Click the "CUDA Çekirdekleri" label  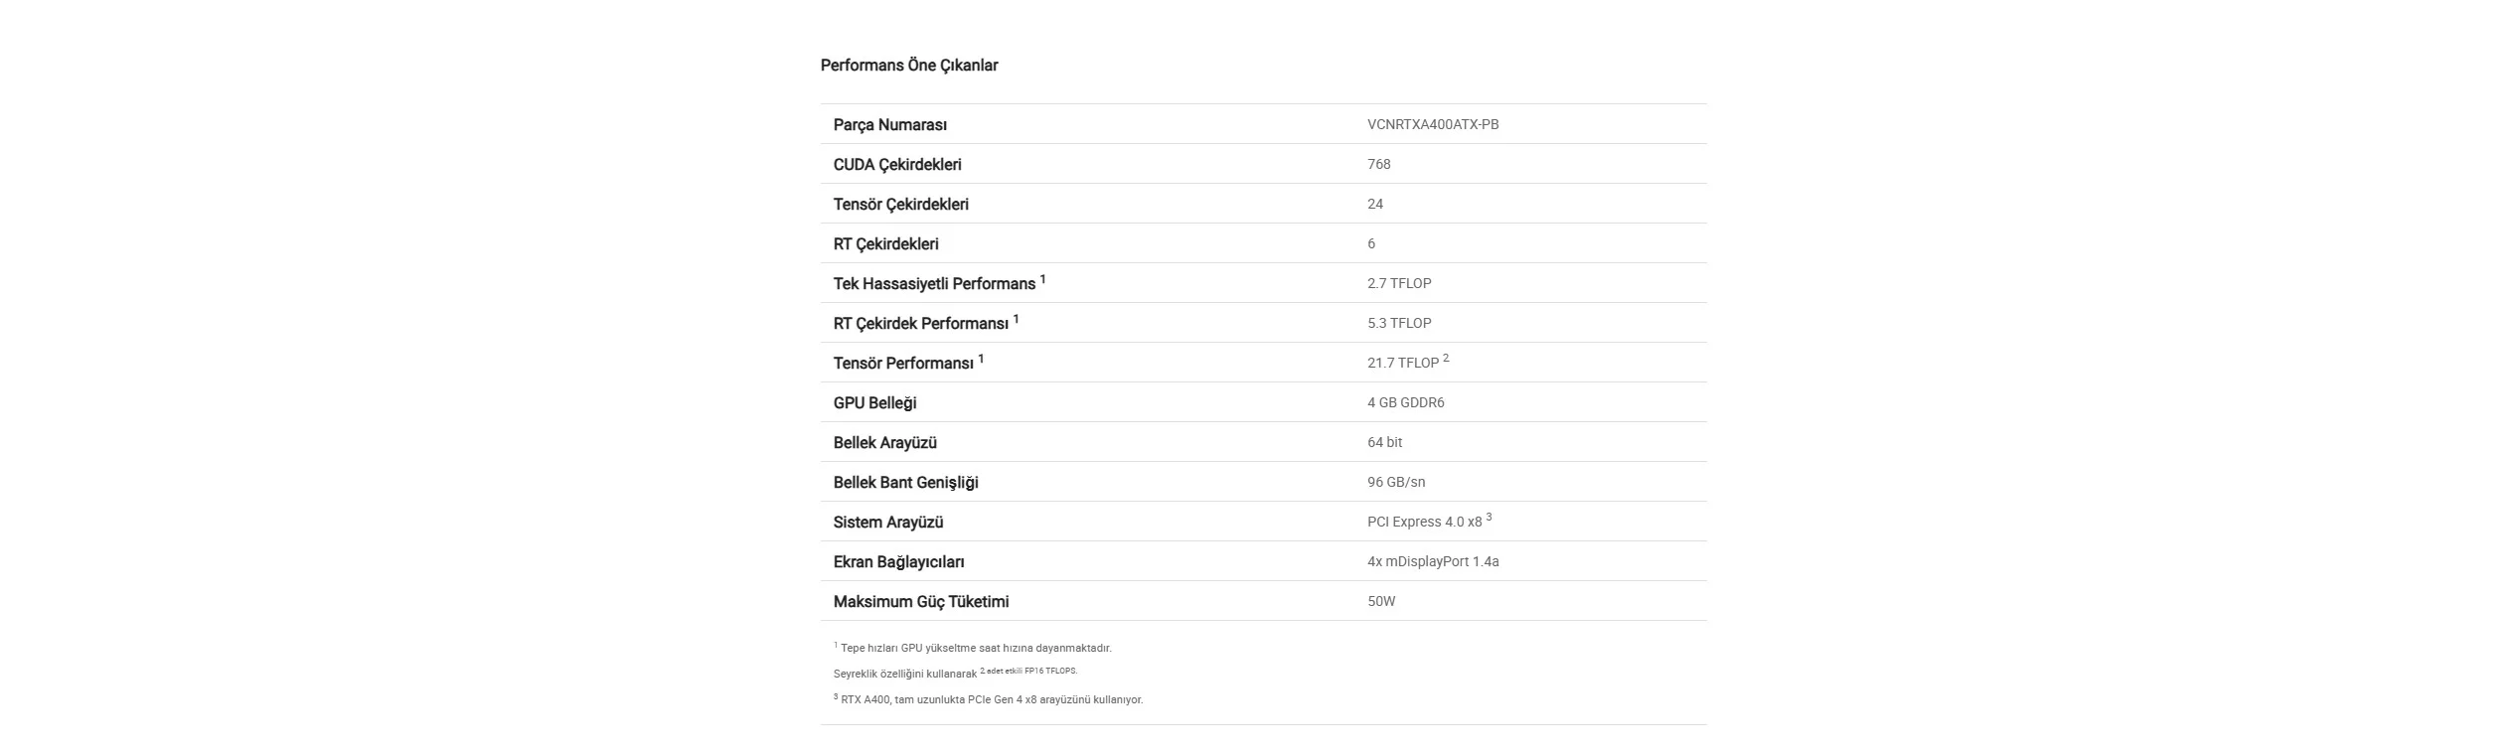pyautogui.click(x=896, y=165)
